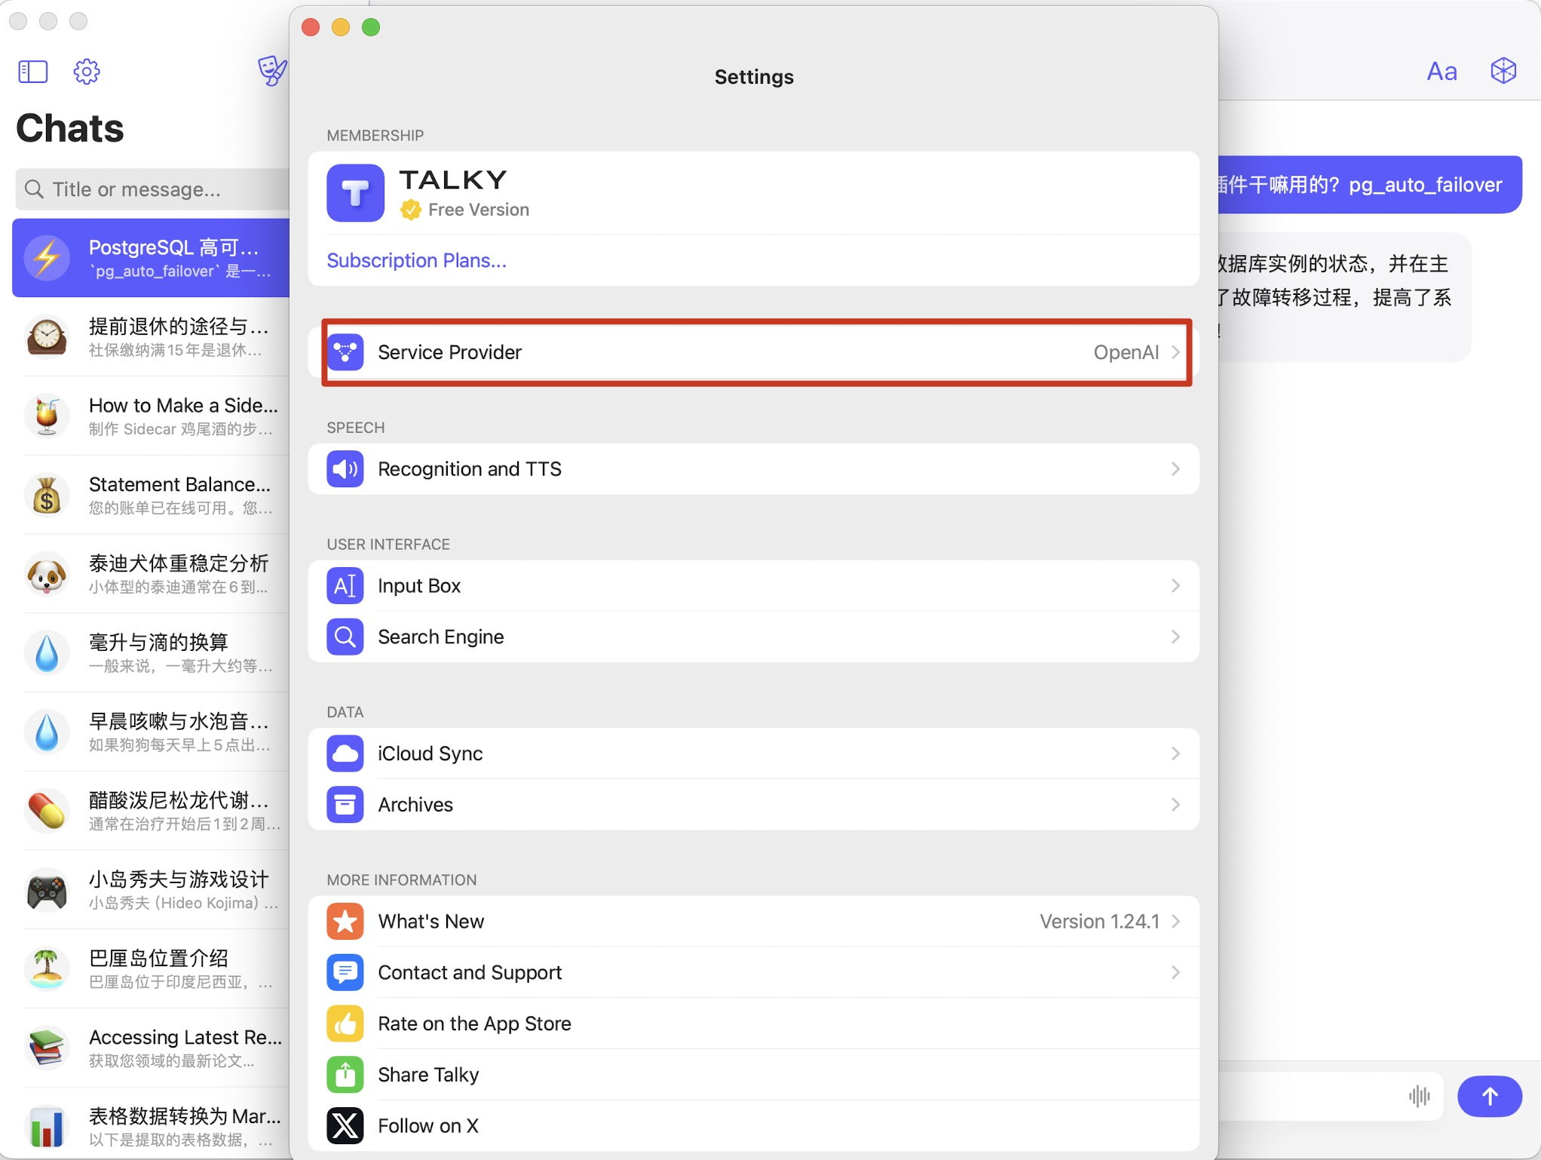Click the Follow on X icon

[x=345, y=1125]
